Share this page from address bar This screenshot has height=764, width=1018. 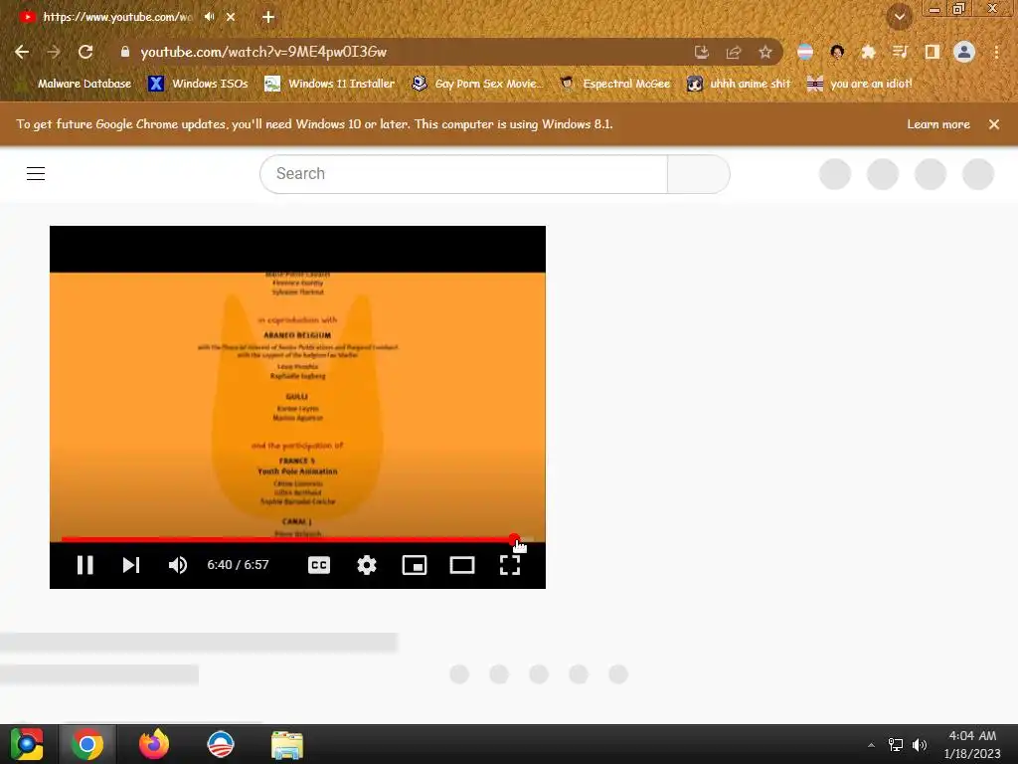[734, 52]
